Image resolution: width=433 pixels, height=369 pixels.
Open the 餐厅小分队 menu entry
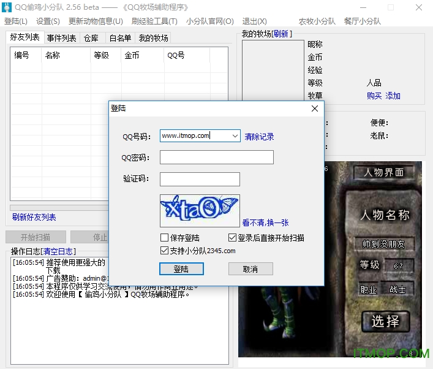tap(363, 21)
